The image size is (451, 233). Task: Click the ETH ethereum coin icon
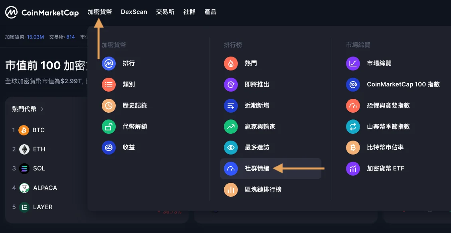pos(24,149)
